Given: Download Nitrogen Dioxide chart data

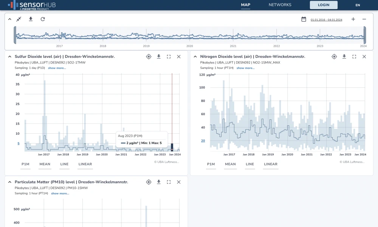Looking at the screenshot, I should 344,57.
